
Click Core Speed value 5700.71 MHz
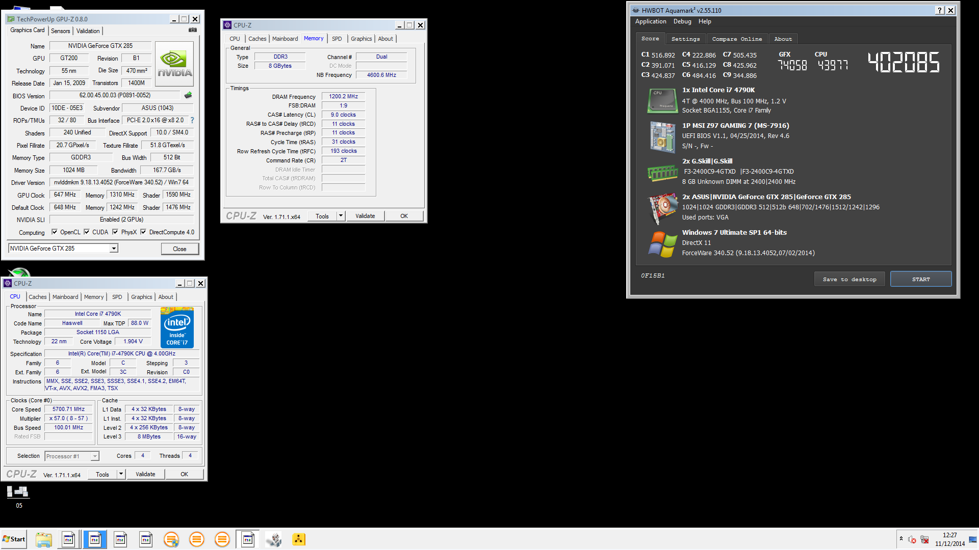tap(68, 409)
